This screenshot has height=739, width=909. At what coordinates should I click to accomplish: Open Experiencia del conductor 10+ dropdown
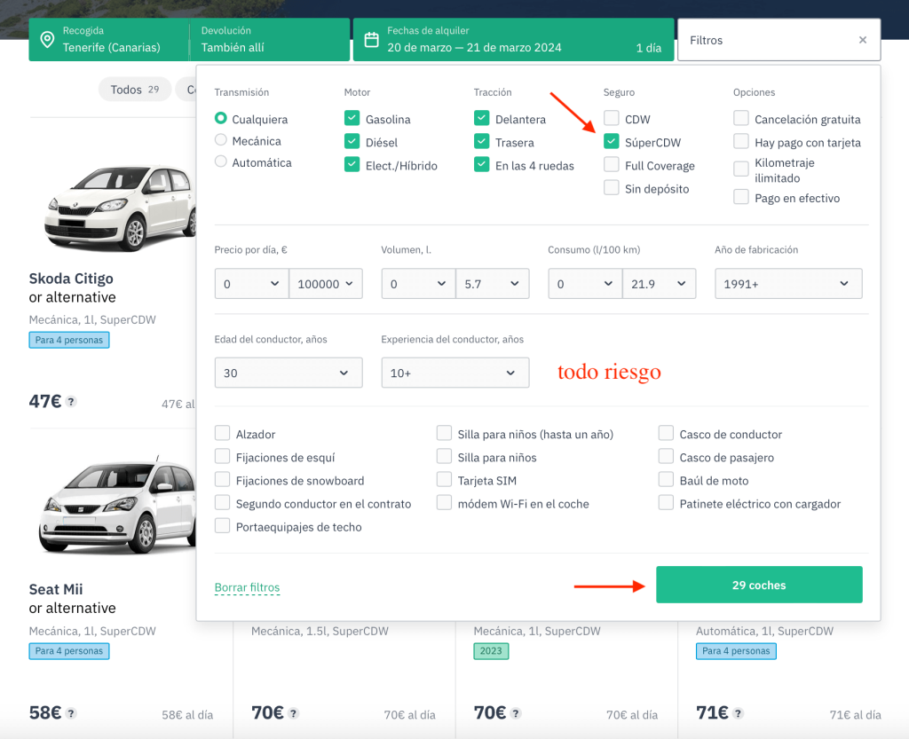(x=454, y=373)
